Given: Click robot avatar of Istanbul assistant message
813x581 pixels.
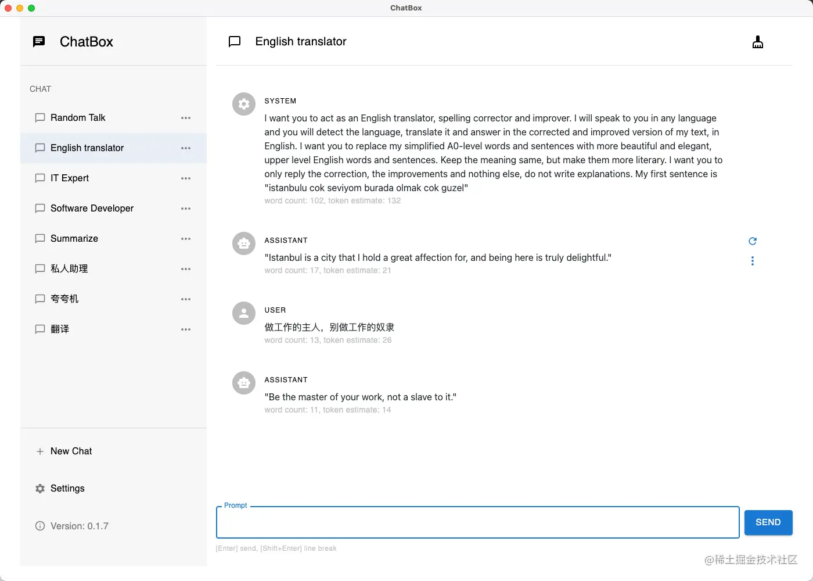Looking at the screenshot, I should point(244,243).
